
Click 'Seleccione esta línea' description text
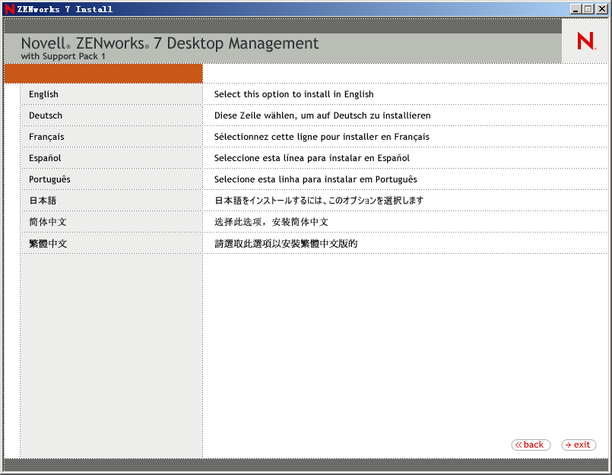(312, 158)
